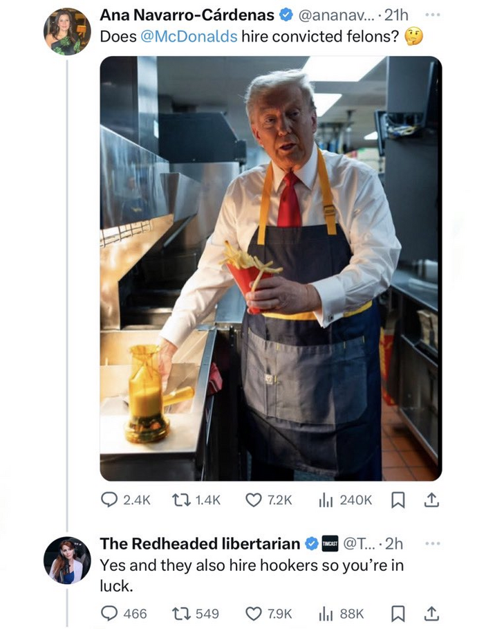Screen dimensions: 486x629
Task: Share the Redheaded libertarian reply
Action: [431, 613]
